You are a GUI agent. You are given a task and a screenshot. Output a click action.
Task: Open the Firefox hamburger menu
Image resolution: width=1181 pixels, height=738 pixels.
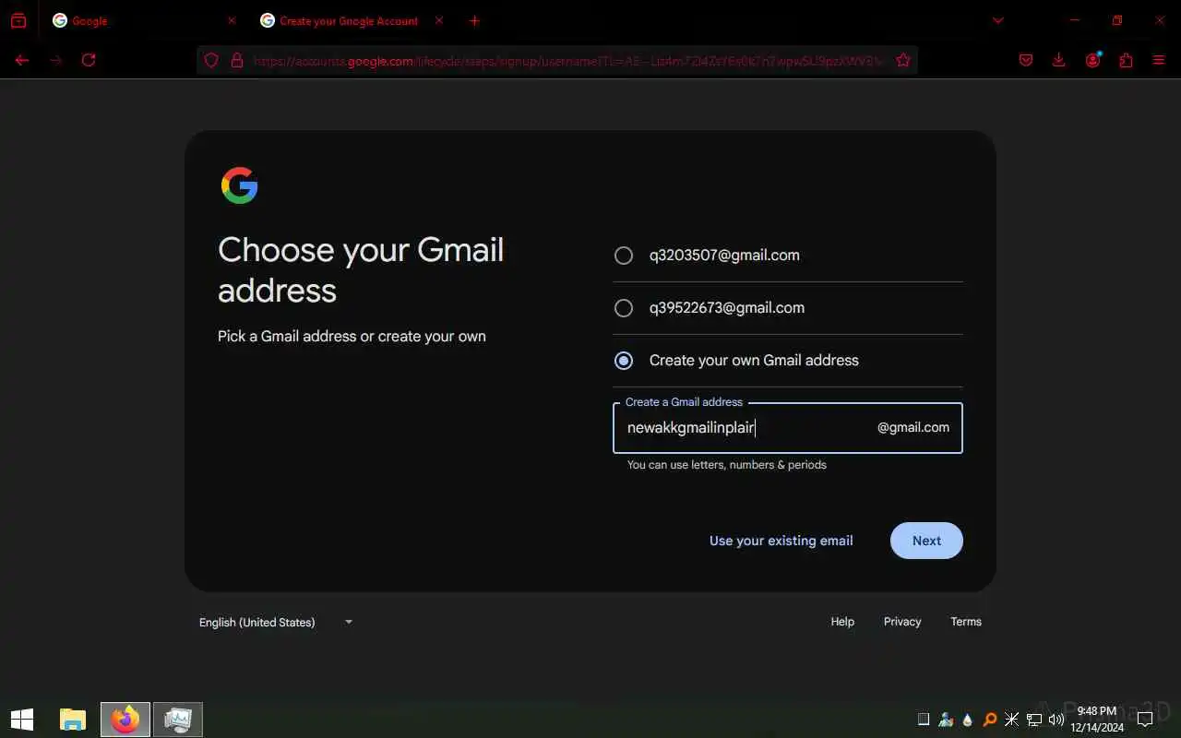(1159, 60)
